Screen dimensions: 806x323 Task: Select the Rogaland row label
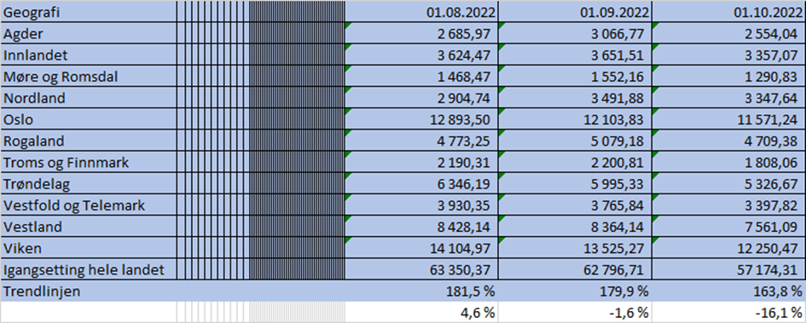coord(89,141)
